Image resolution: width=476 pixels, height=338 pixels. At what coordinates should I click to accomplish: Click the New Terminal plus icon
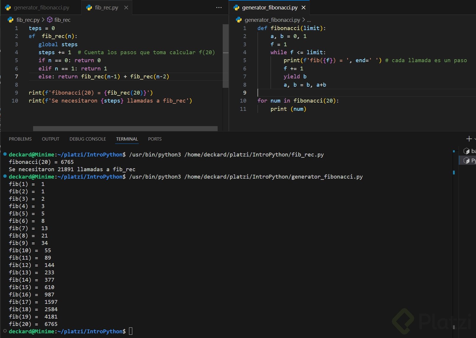[x=469, y=139]
